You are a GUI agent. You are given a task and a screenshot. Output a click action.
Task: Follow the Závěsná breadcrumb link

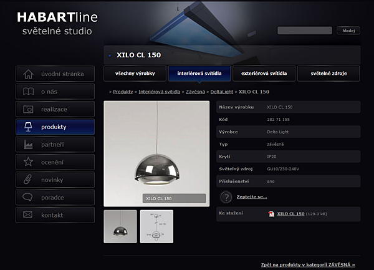(x=195, y=92)
